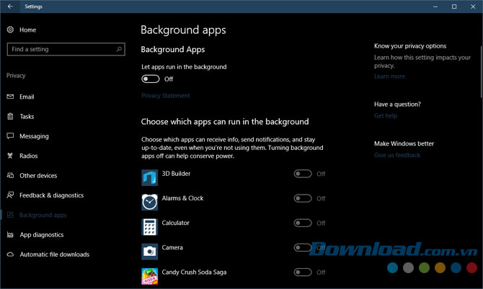The image size is (483, 289).
Task: Select Tasks privacy section
Action: [x=27, y=117]
